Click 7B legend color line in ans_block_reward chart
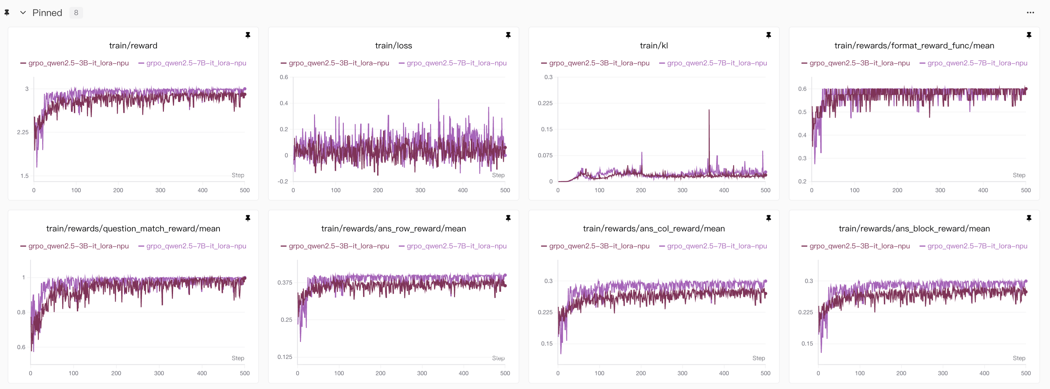Screen dimensions: 1050x389 [922, 246]
